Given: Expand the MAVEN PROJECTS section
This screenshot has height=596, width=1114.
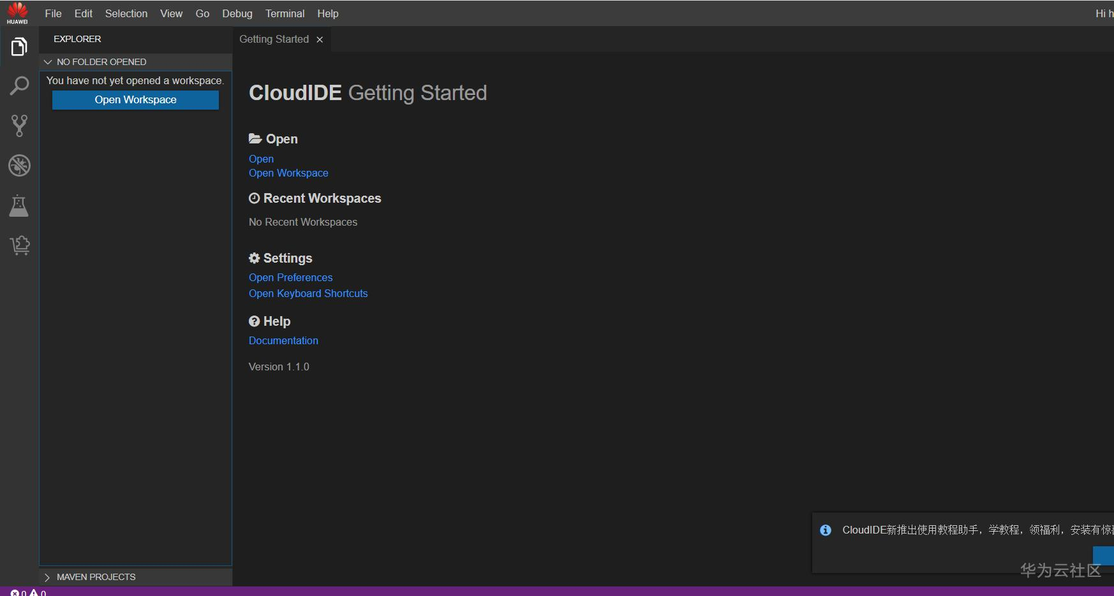Looking at the screenshot, I should click(47, 577).
